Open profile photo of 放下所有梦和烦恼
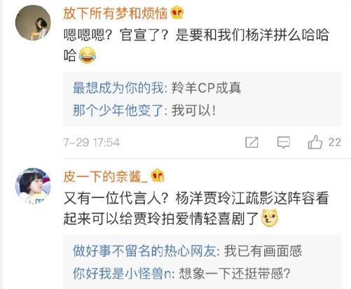 click(x=33, y=23)
